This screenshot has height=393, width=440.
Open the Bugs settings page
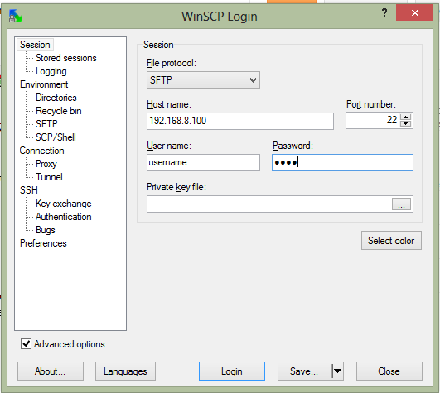point(46,230)
